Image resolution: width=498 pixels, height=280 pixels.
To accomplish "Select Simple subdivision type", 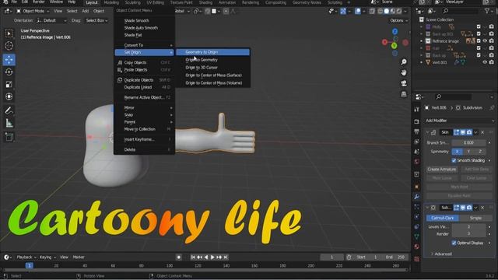I will pyautogui.click(x=475, y=218).
